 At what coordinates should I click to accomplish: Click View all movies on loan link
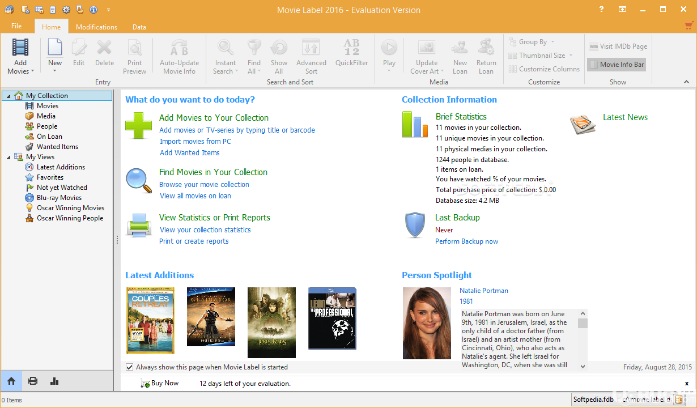(x=195, y=195)
